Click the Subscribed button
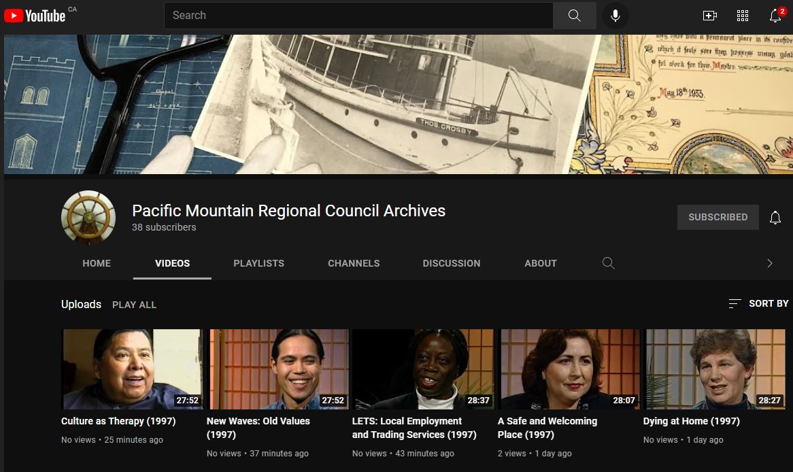 (x=718, y=217)
